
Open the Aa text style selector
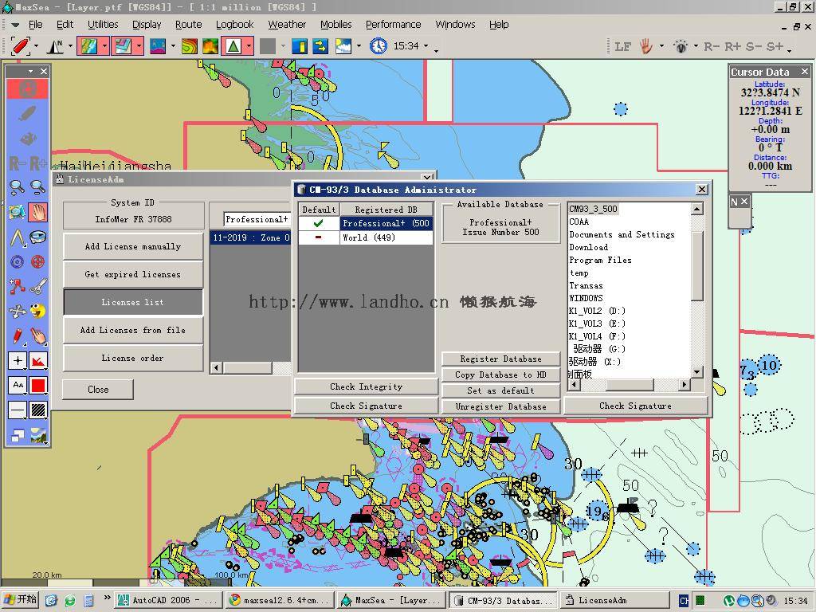click(18, 386)
